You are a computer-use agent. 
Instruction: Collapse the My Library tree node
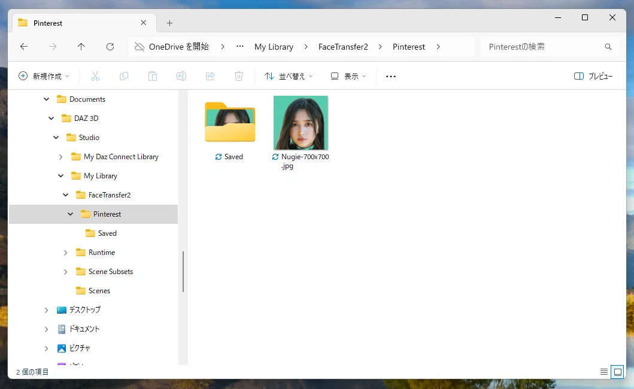click(x=60, y=176)
